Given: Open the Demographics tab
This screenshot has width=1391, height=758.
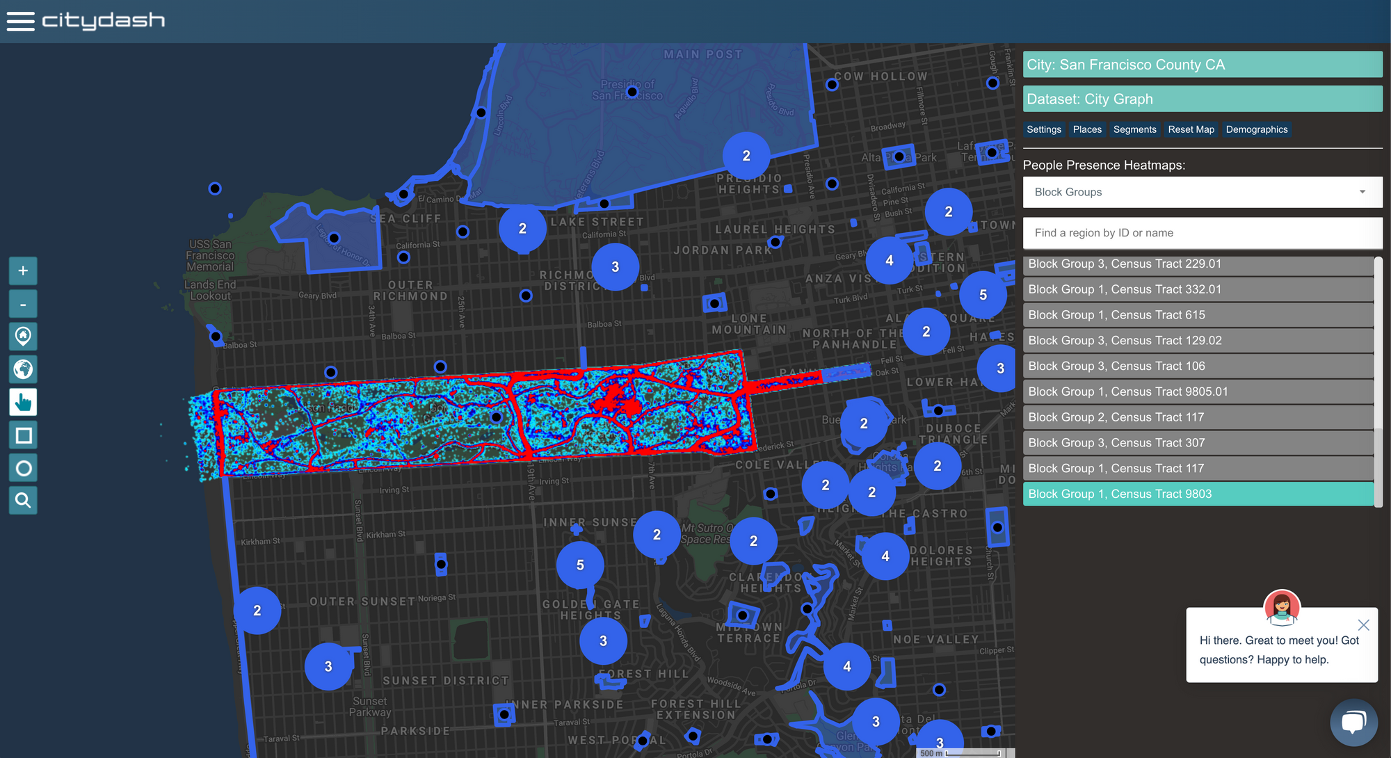Looking at the screenshot, I should [x=1256, y=129].
